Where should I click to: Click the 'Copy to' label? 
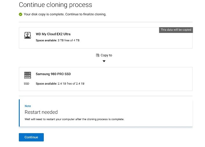pos(106,55)
